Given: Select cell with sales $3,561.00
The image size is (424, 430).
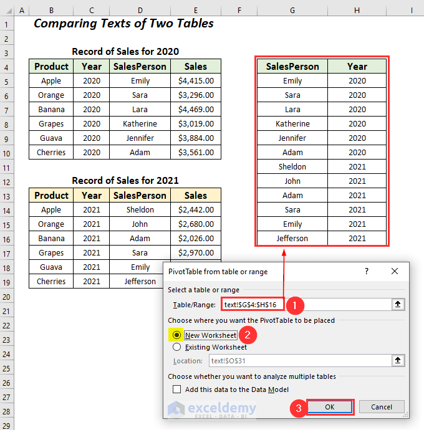Looking at the screenshot, I should coord(196,152).
